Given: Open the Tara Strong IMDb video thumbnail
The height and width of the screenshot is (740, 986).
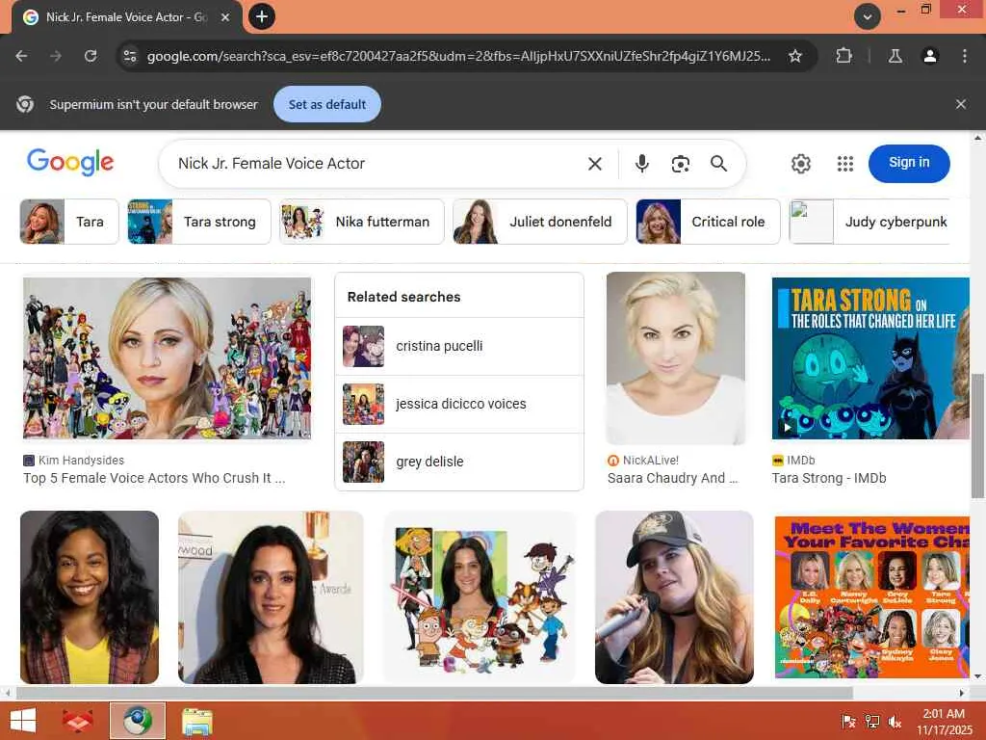Looking at the screenshot, I should pos(870,358).
